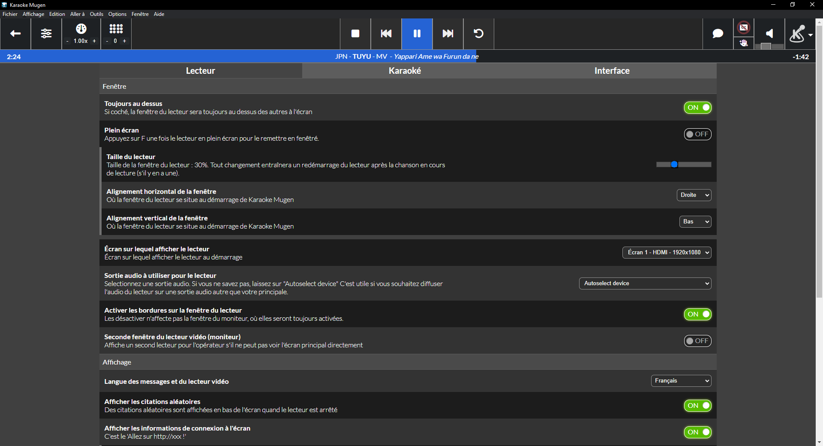
Task: Switch to the Interface tab
Action: (x=612, y=71)
